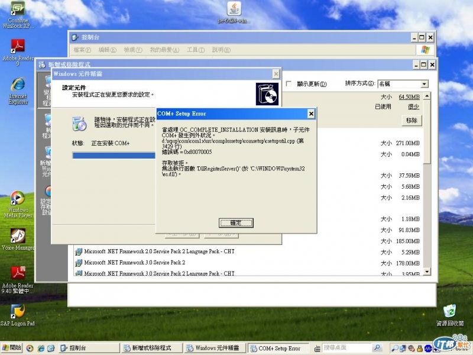The height and width of the screenshot is (355, 473).
Task: Select Microsoft .NET Framework 2.0 SP2 Language Pack row
Action: click(247, 251)
